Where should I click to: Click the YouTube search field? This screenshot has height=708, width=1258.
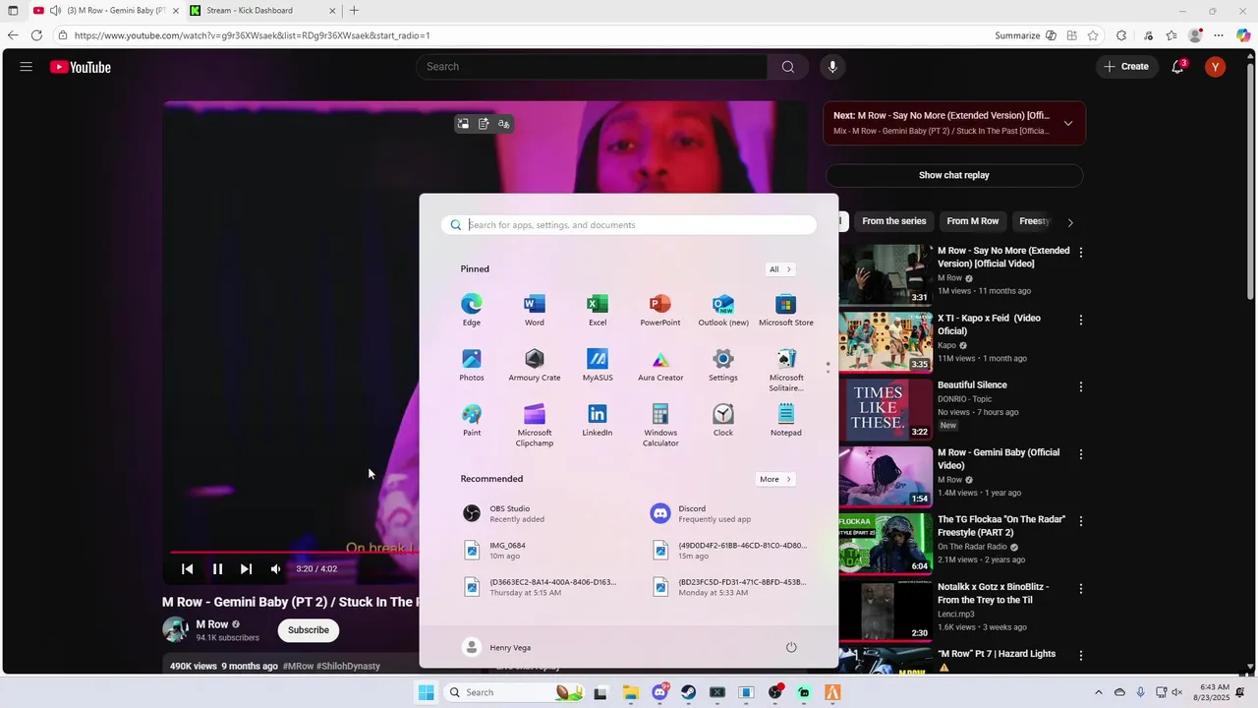point(592,67)
